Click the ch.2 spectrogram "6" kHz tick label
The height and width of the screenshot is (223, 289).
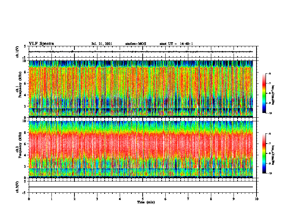point(26,144)
